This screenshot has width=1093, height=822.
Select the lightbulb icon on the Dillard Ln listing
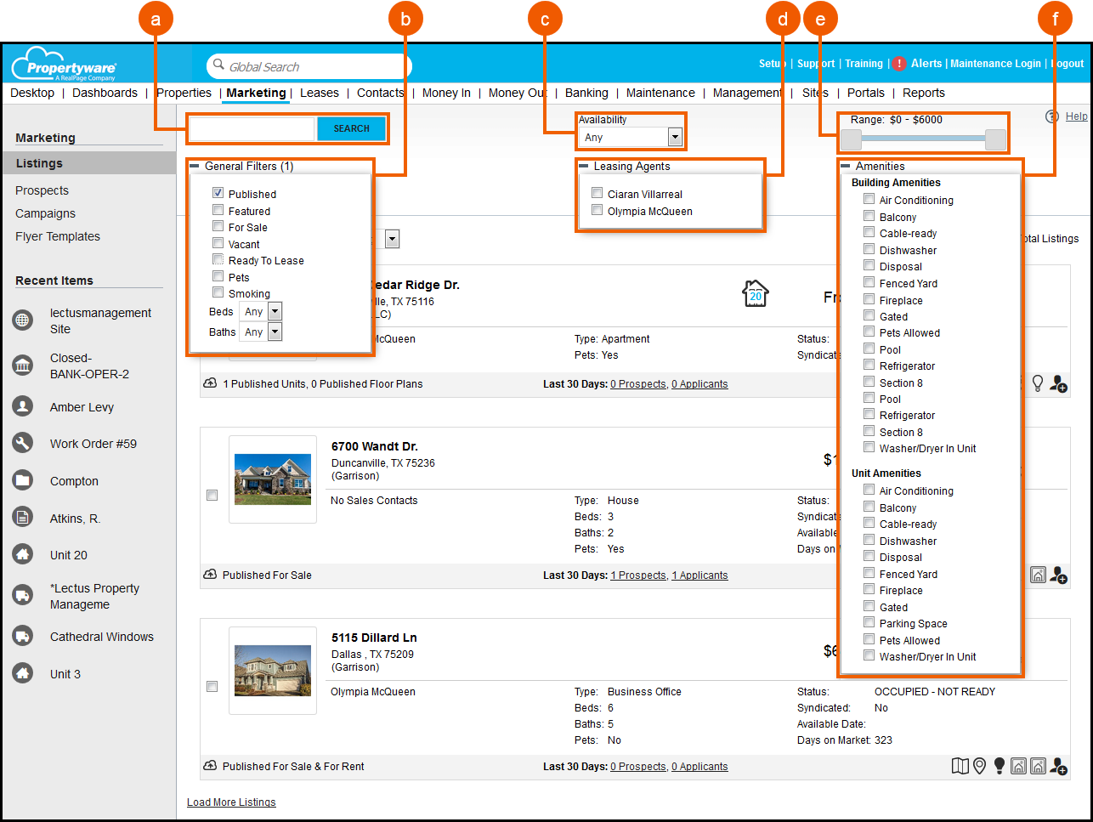pyautogui.click(x=999, y=765)
